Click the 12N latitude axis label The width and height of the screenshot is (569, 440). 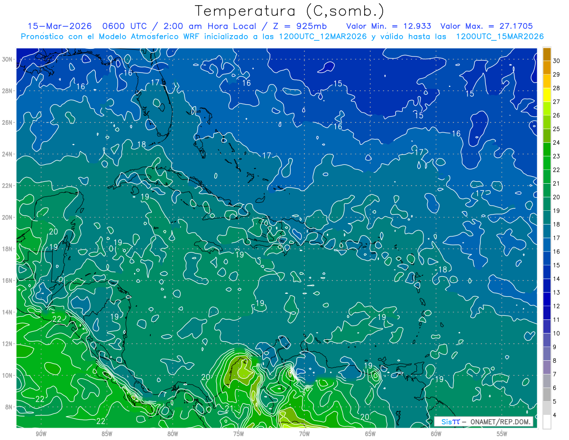(x=8, y=344)
